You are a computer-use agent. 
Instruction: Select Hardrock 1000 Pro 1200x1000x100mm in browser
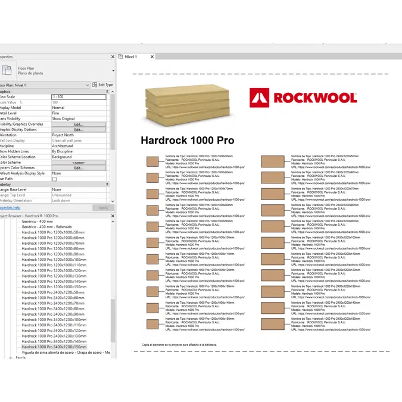click(x=54, y=260)
